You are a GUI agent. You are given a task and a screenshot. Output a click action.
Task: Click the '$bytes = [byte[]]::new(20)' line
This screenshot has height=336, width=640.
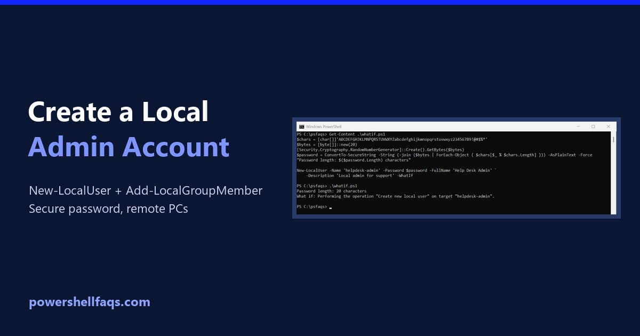click(x=327, y=145)
